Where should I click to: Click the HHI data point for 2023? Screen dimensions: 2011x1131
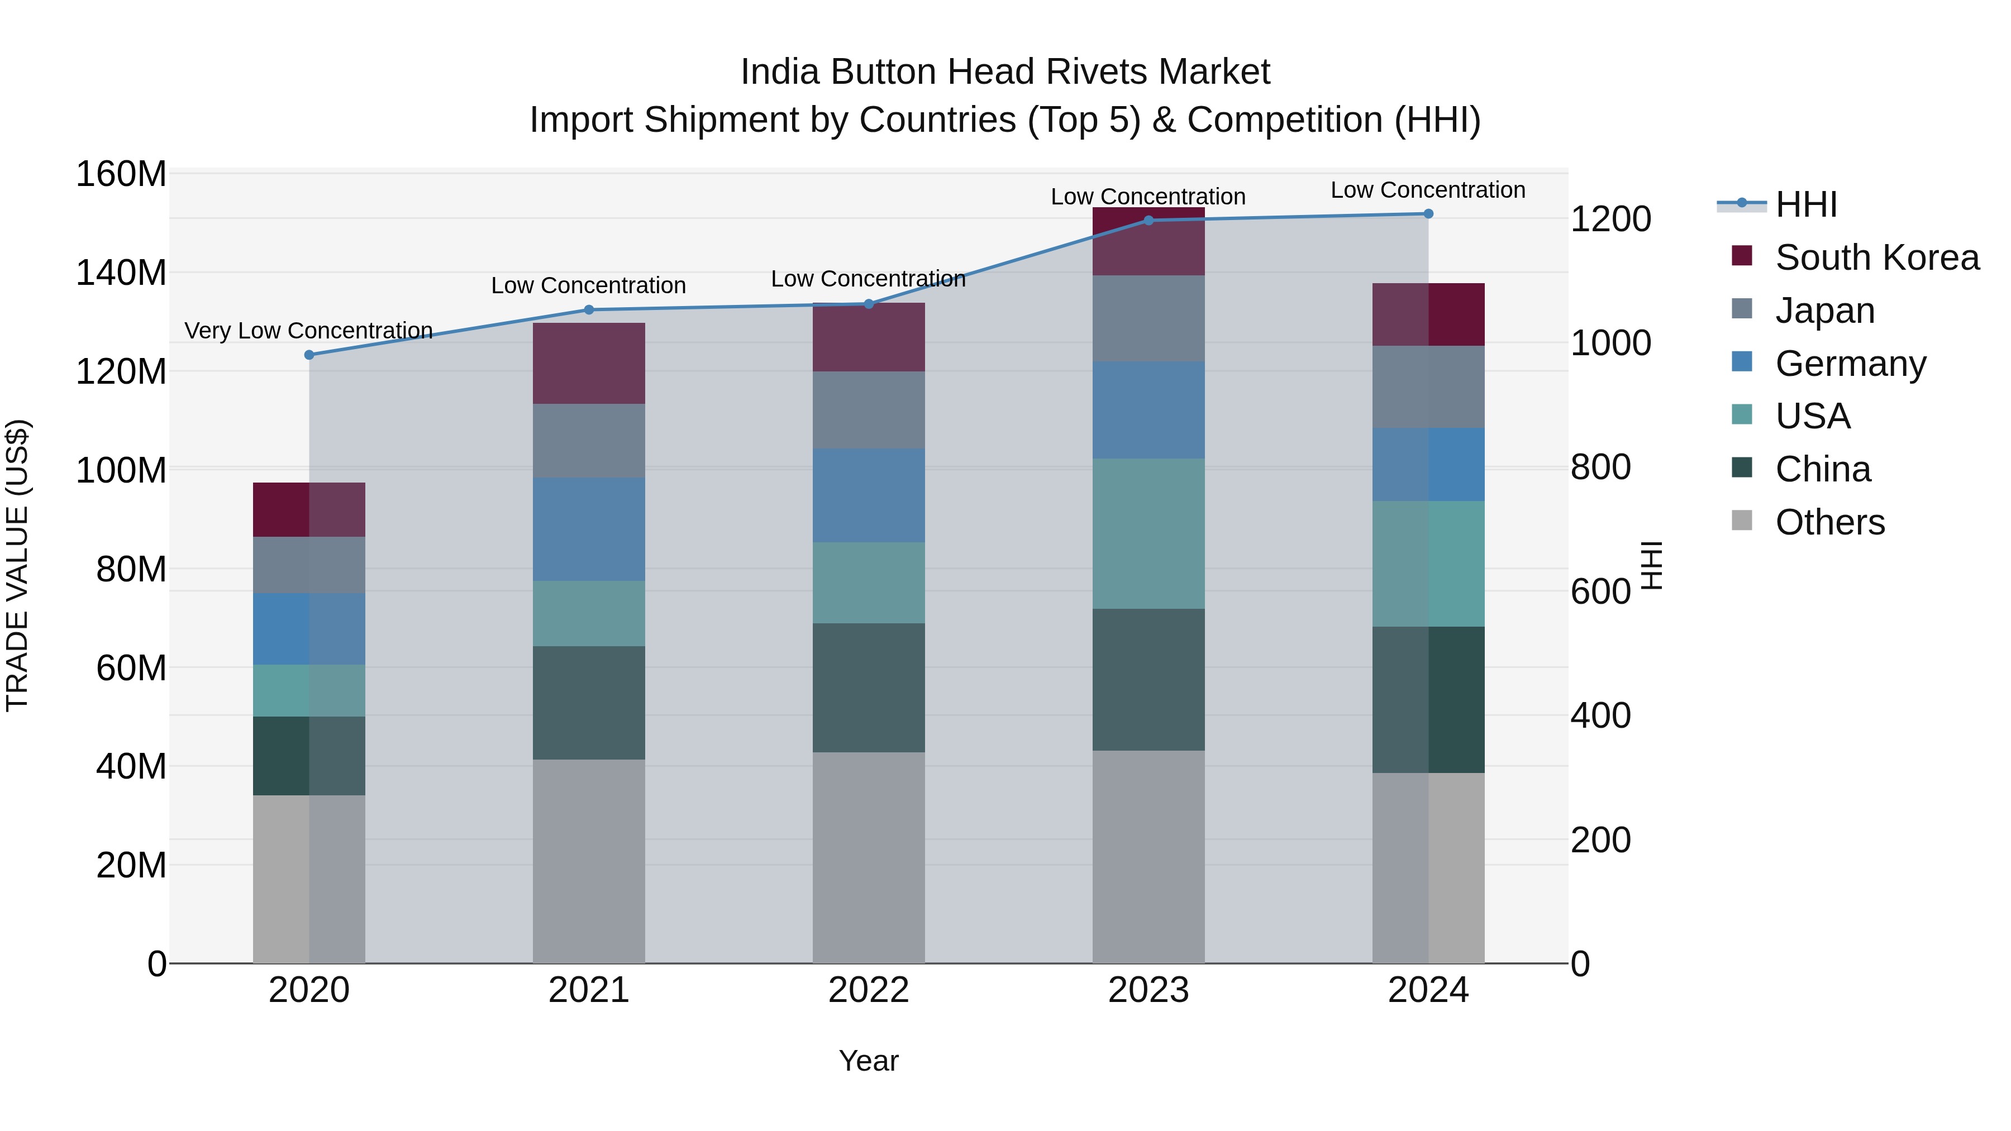point(1149,220)
